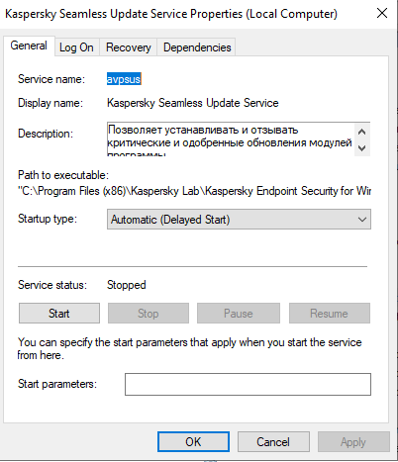Open the Log On tab
The image size is (398, 462).
pyautogui.click(x=76, y=47)
